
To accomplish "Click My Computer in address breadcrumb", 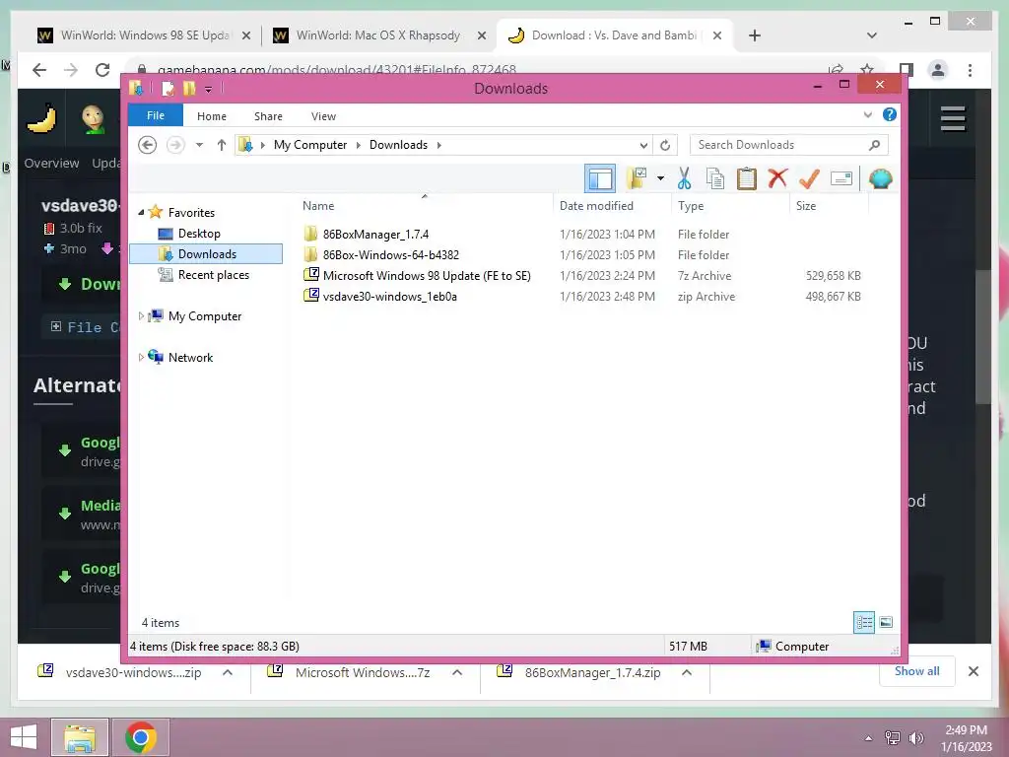I will pyautogui.click(x=310, y=145).
